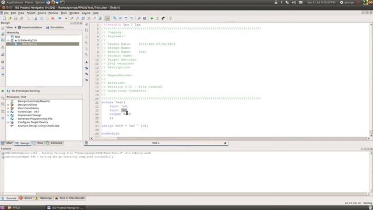Switch to the Files panel tab
This screenshot has height=210, width=373.
point(38,143)
